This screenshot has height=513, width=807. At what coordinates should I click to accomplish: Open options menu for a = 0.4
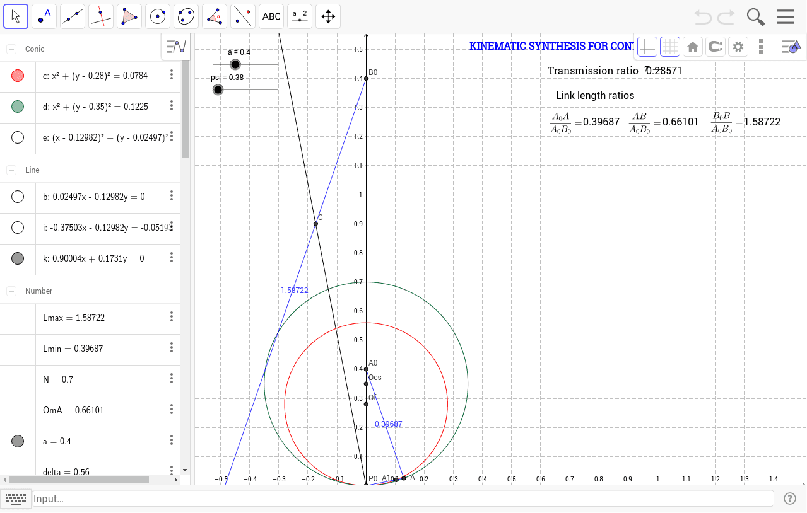(x=171, y=440)
